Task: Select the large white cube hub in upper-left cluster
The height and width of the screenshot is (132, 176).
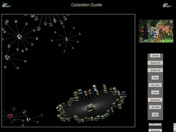Action: tap(19, 37)
